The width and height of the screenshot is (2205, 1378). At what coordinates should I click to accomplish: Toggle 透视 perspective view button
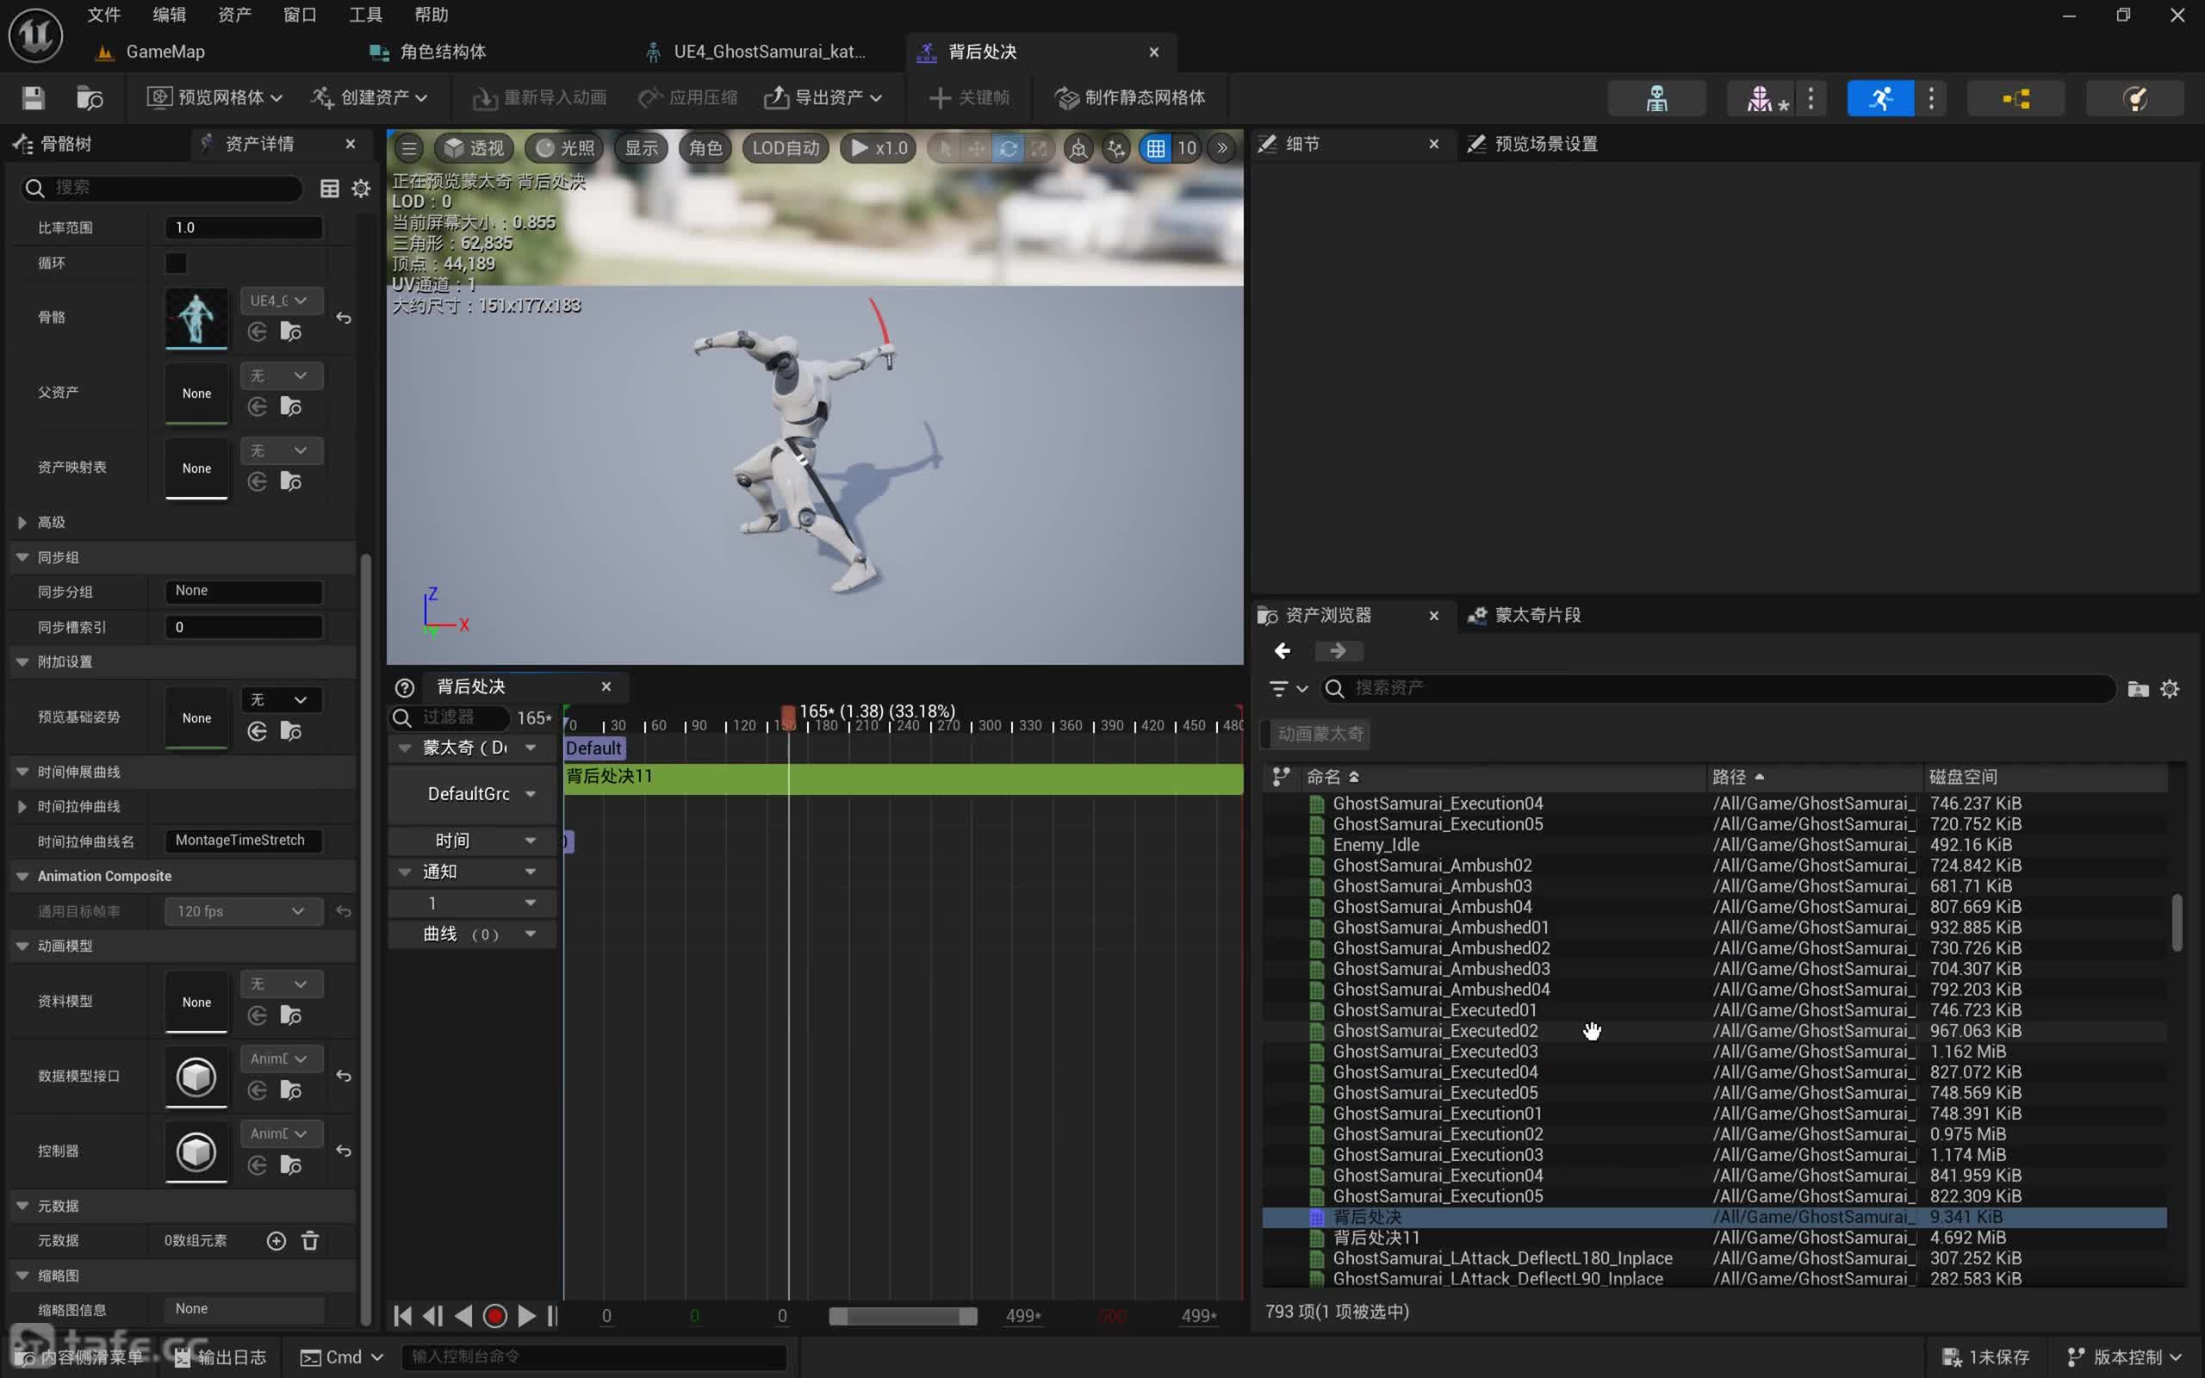click(474, 147)
